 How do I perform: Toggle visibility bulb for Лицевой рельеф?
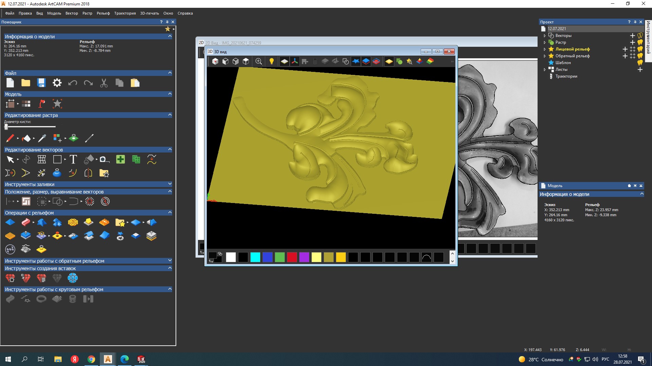[640, 49]
